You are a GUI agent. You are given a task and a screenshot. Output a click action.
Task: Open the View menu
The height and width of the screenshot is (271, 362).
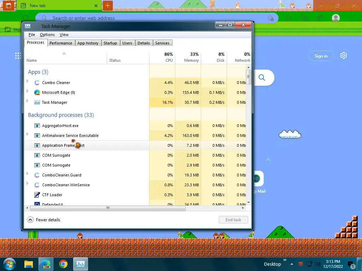coord(64,35)
